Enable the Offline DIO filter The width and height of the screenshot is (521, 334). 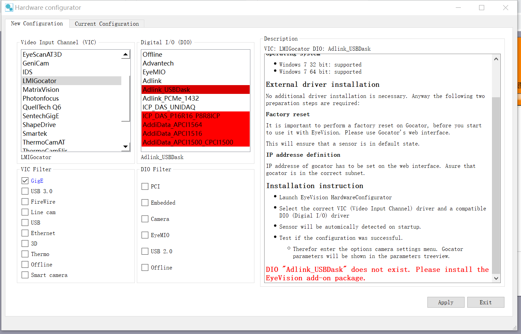pos(145,267)
